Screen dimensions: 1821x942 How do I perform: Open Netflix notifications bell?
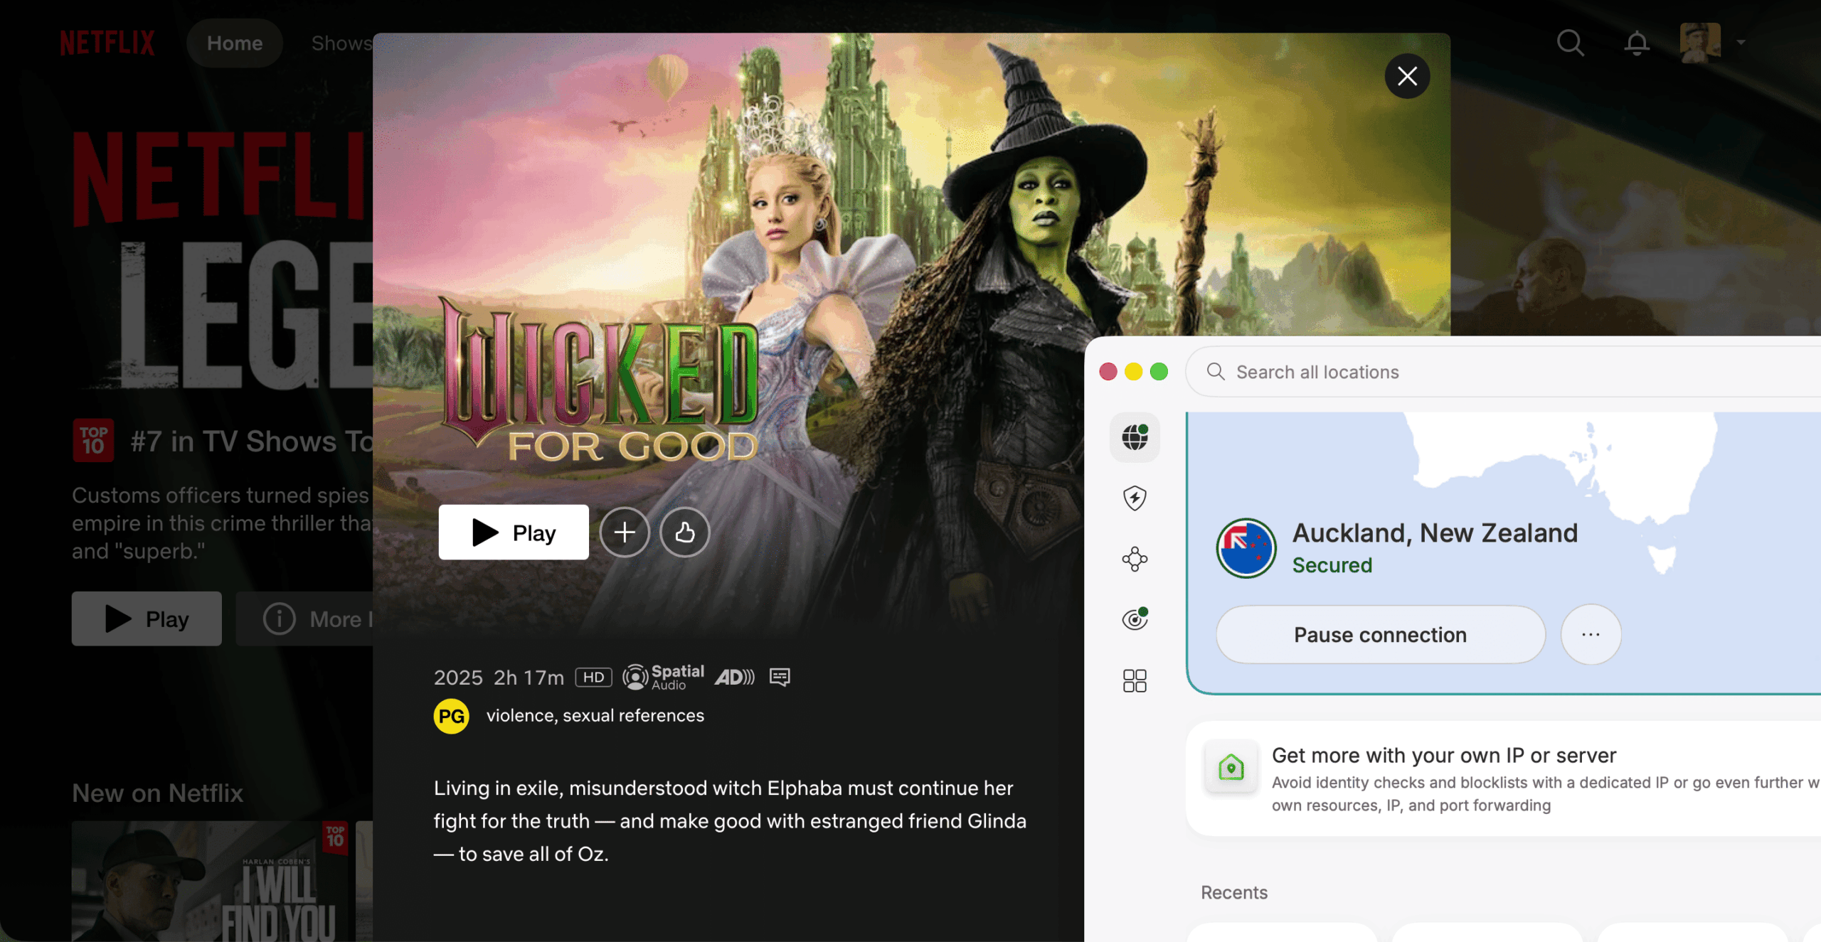click(1636, 43)
